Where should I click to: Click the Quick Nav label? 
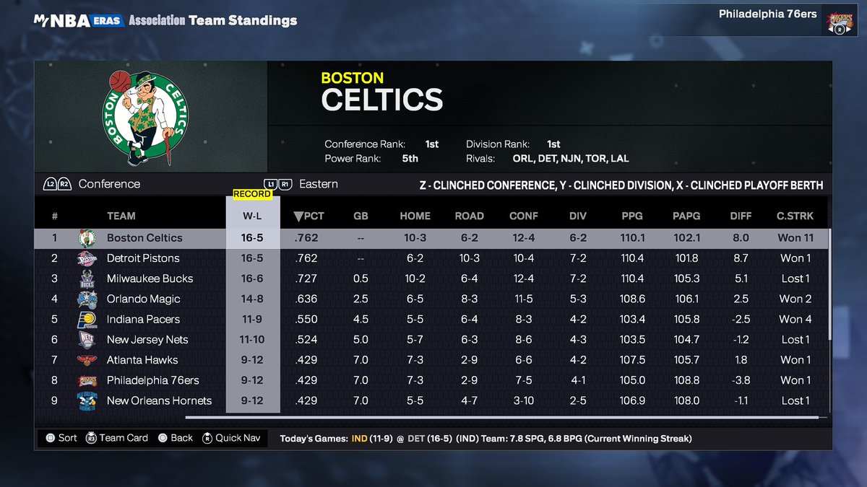click(238, 438)
